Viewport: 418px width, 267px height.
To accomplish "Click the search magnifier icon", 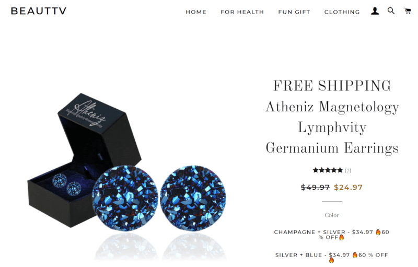I will pos(391,10).
